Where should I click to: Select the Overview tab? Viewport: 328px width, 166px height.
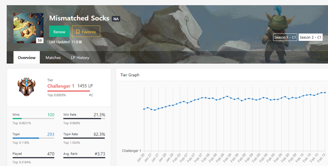pyautogui.click(x=27, y=57)
